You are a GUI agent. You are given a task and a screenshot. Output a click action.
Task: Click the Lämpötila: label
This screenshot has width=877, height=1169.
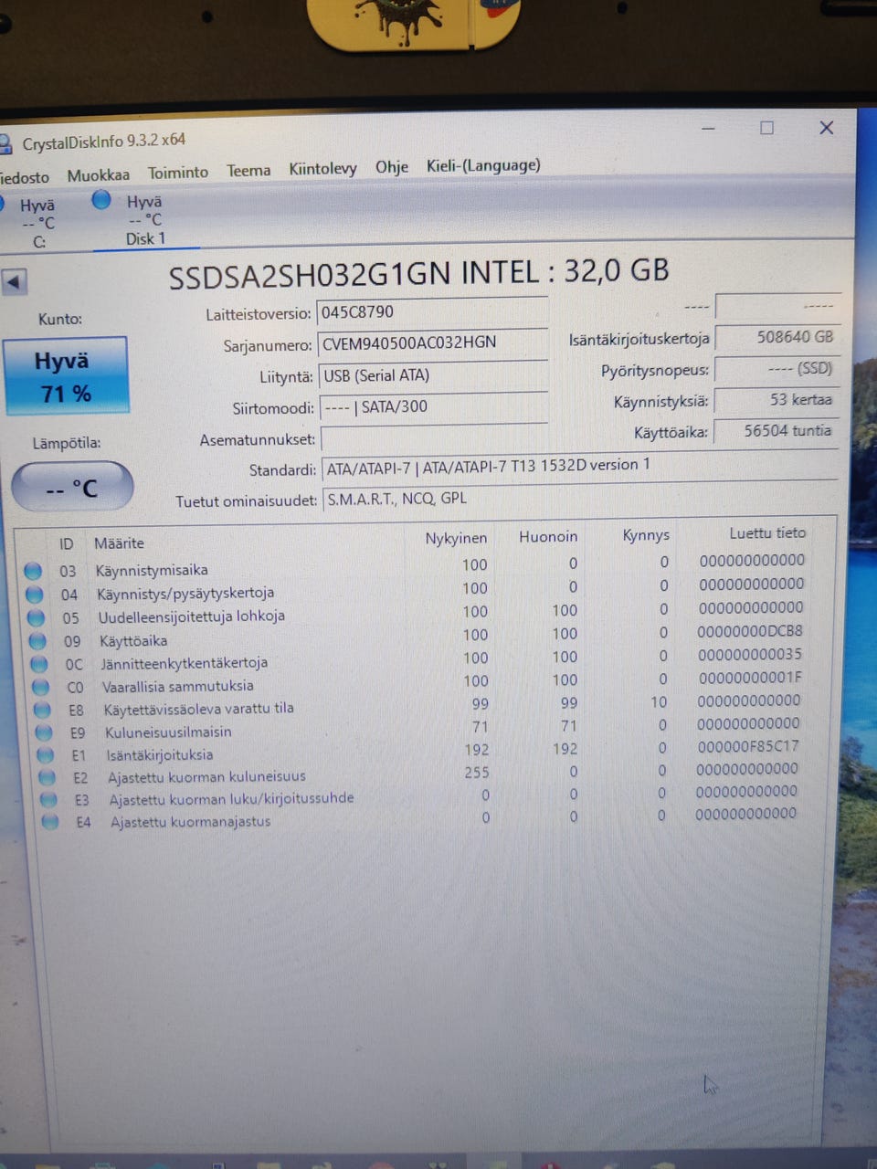pos(66,443)
